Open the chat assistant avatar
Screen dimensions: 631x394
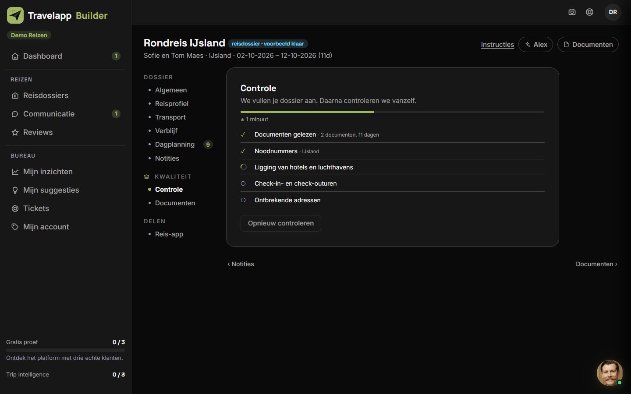click(610, 373)
